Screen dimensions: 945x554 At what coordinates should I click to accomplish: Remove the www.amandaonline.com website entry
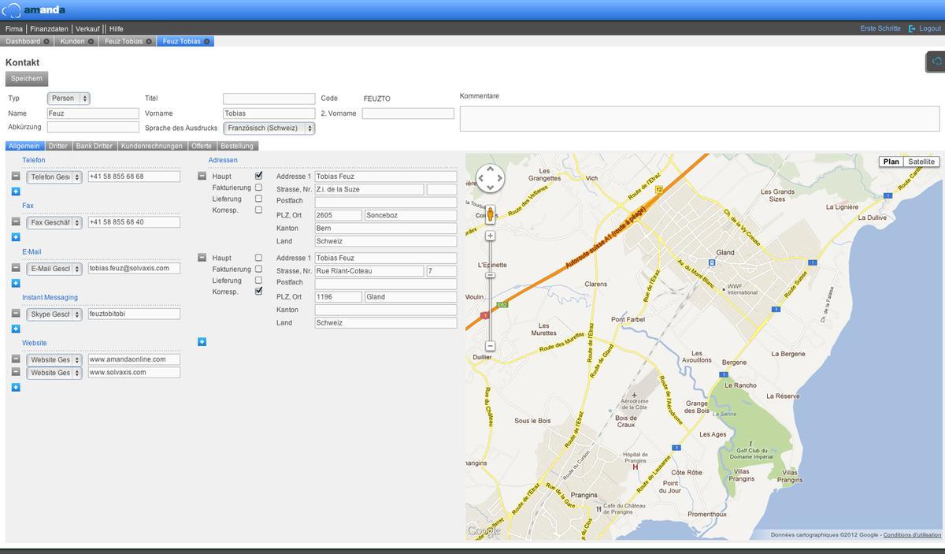click(x=16, y=359)
